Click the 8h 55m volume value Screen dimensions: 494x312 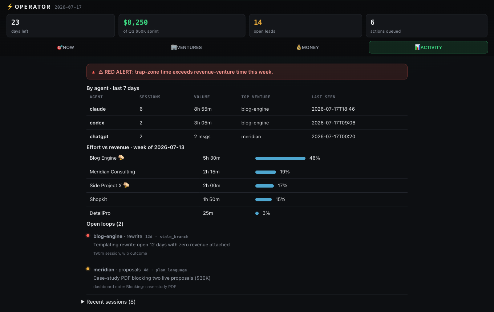click(x=203, y=109)
